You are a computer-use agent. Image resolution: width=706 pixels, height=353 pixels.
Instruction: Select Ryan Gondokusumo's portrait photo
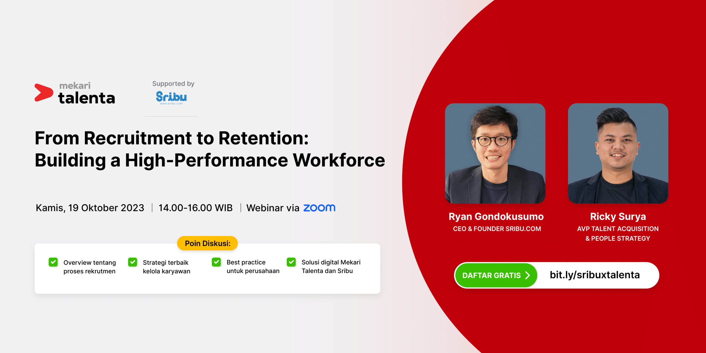click(x=495, y=153)
